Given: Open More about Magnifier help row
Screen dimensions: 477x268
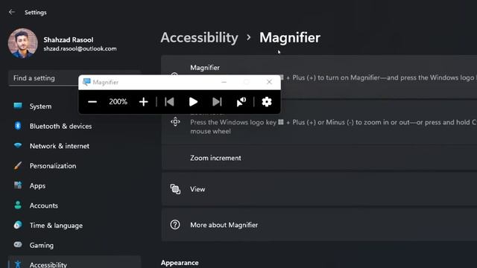Looking at the screenshot, I should pos(319,225).
